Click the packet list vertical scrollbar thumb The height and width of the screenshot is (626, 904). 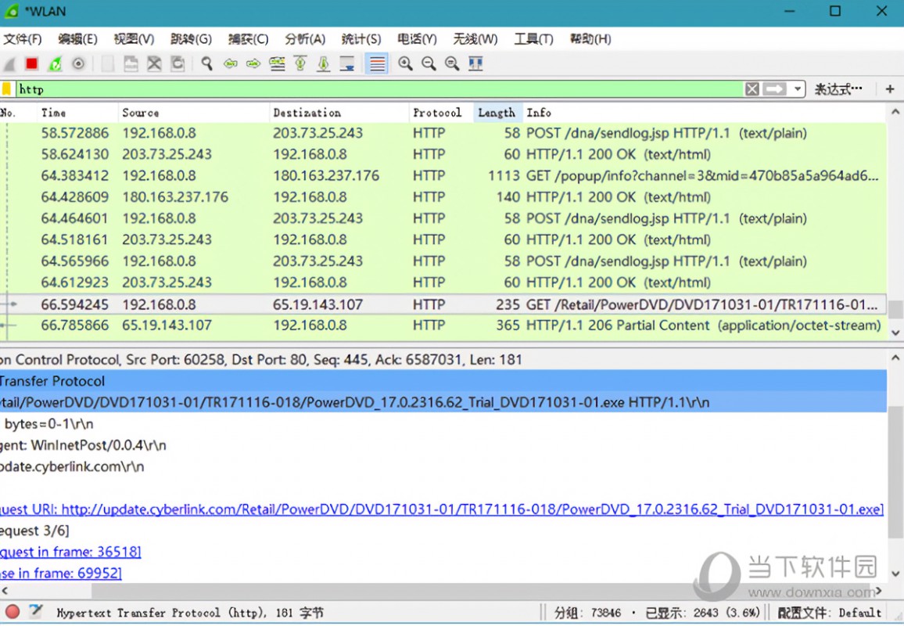pos(895,309)
